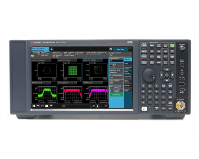The image size is (199, 159).
Task: Select the Avg/Hold Num input field
Action: [116, 60]
